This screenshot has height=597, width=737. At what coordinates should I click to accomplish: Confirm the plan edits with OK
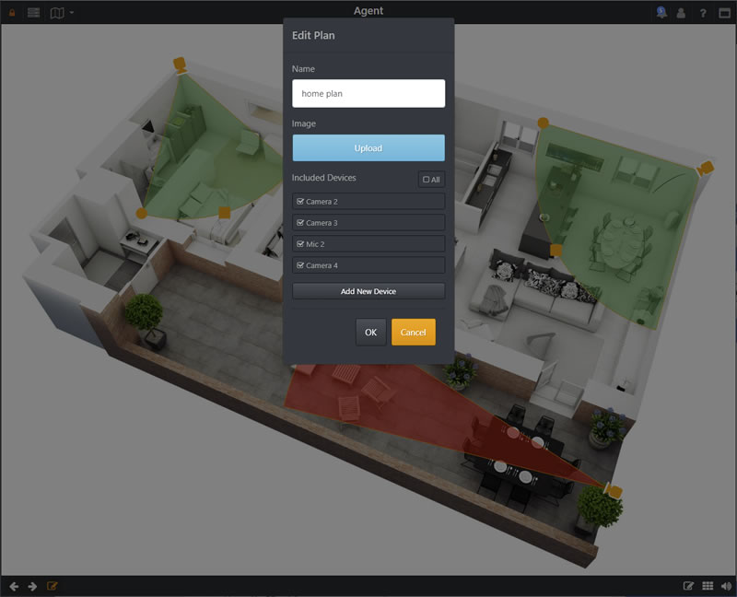(x=370, y=332)
